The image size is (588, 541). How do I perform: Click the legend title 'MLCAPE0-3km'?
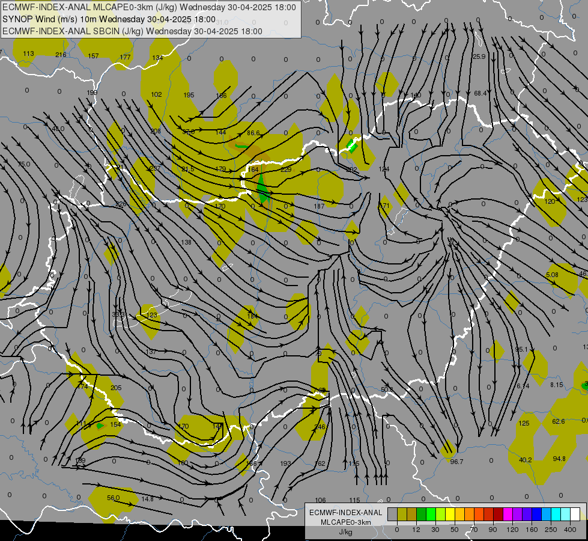click(346, 522)
